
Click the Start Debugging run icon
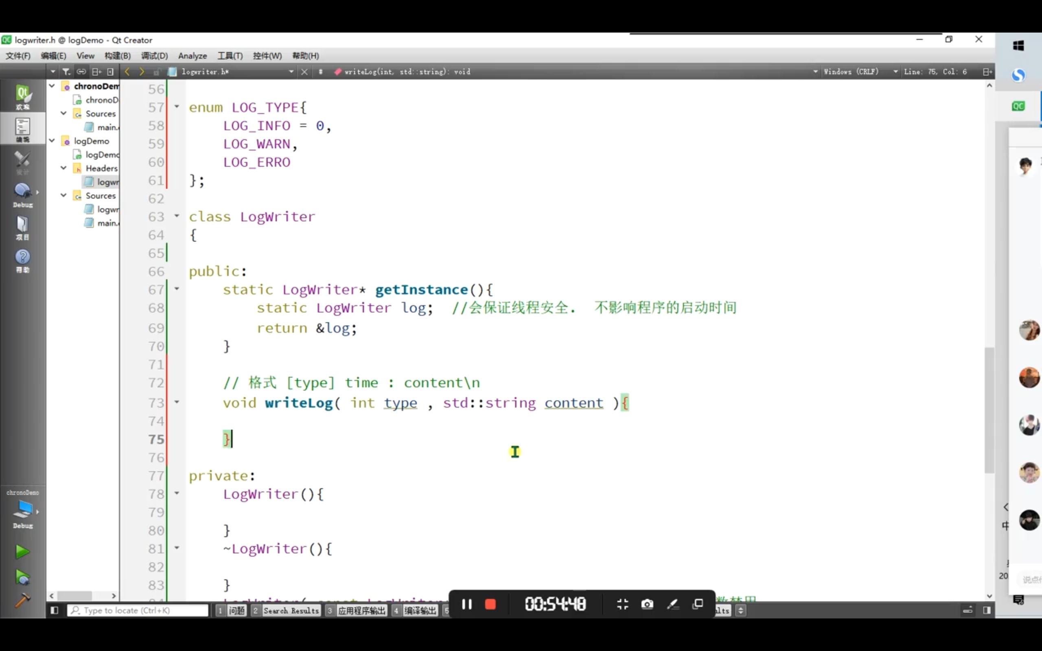pyautogui.click(x=22, y=577)
